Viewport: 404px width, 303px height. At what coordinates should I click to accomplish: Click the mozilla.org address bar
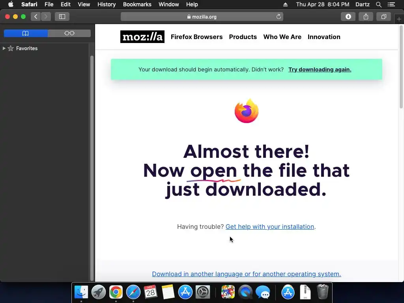(202, 17)
